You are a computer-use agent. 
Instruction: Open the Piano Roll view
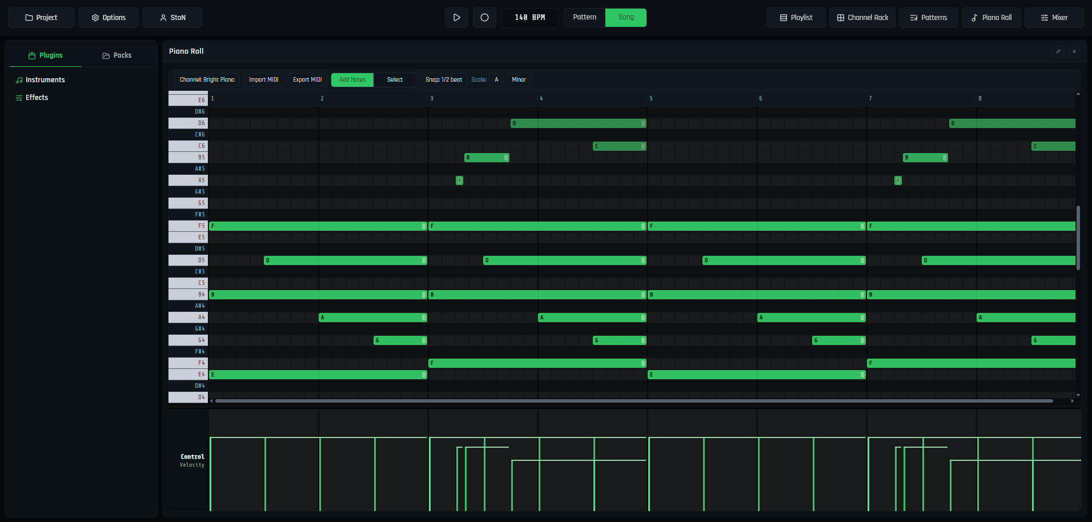[991, 18]
